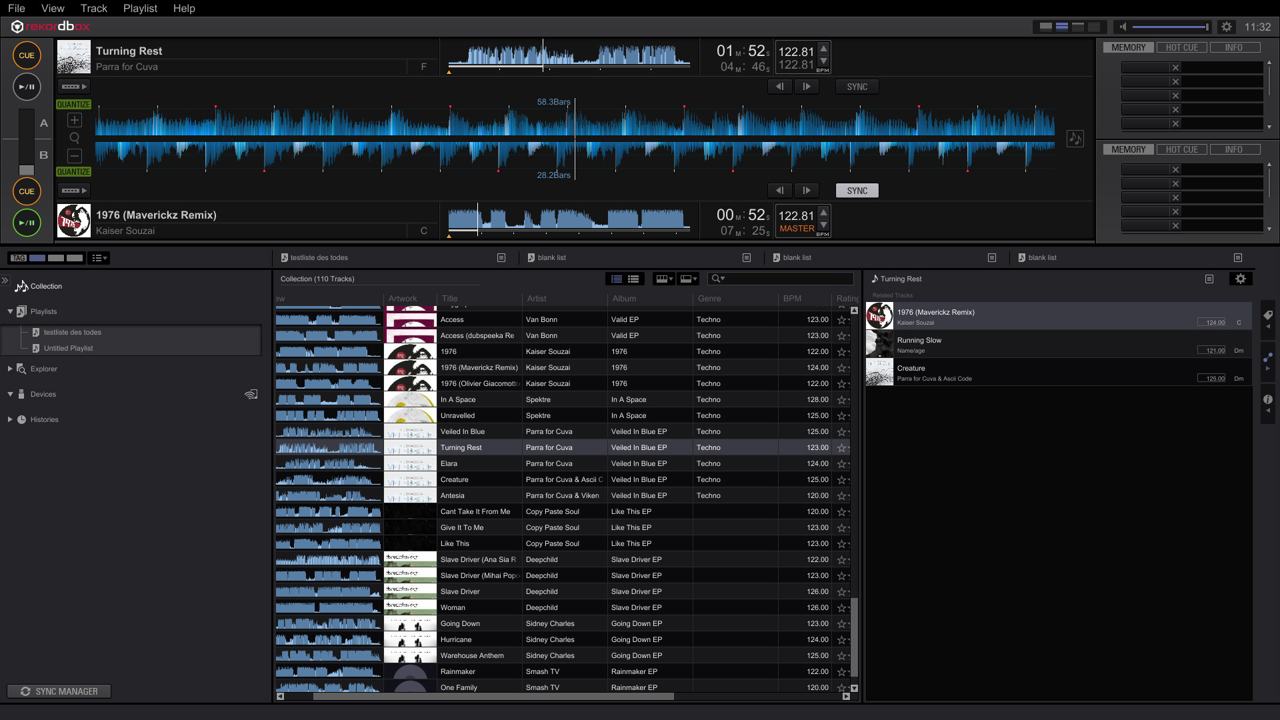The height and width of the screenshot is (720, 1280).
Task: Open the list view dropdown next to TAG palettes
Action: [x=99, y=258]
